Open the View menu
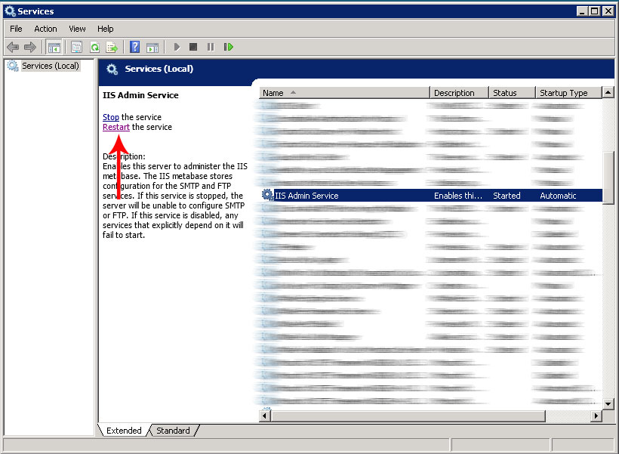 pyautogui.click(x=77, y=29)
